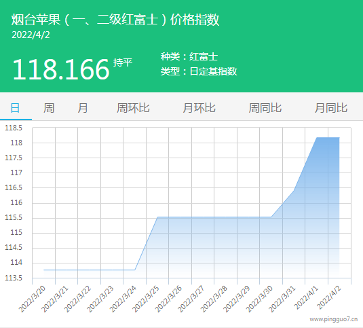Open the 周环比 tab

[x=133, y=108]
